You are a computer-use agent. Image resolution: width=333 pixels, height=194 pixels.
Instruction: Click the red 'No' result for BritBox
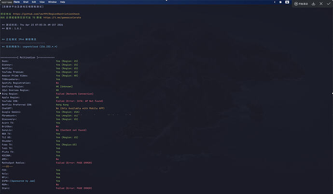57,127
